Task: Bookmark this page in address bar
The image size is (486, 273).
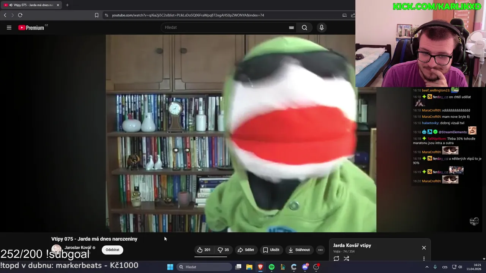Action: 96,15
